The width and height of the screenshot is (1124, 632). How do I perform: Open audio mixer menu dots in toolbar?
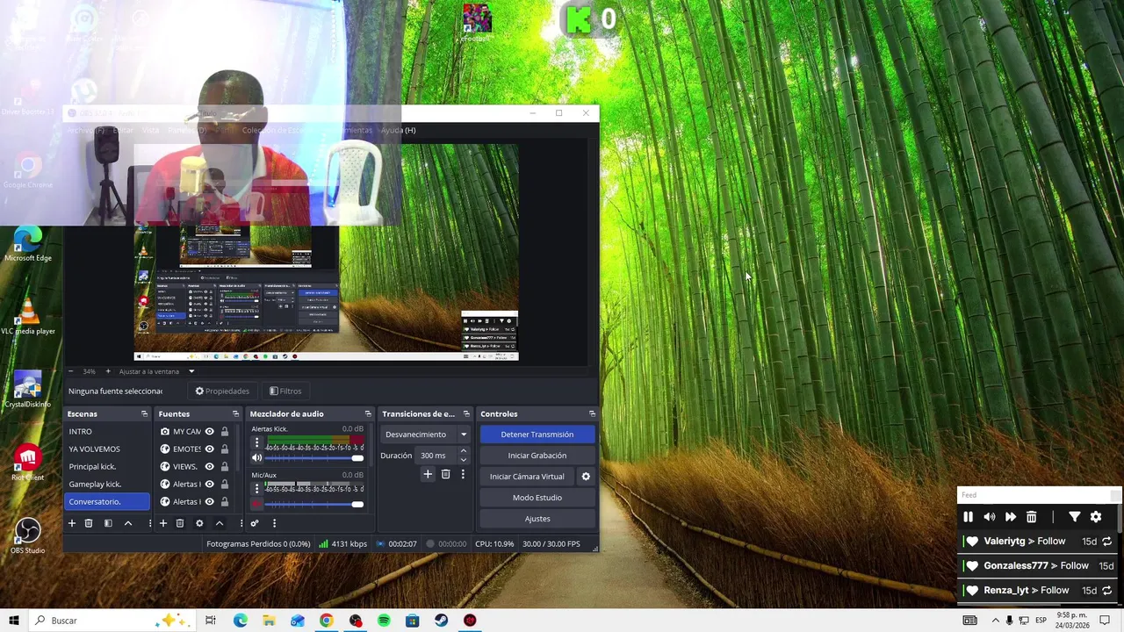pyautogui.click(x=274, y=523)
